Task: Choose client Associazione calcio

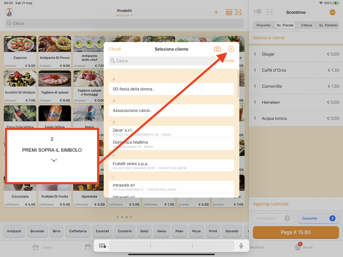Action: pyautogui.click(x=171, y=110)
